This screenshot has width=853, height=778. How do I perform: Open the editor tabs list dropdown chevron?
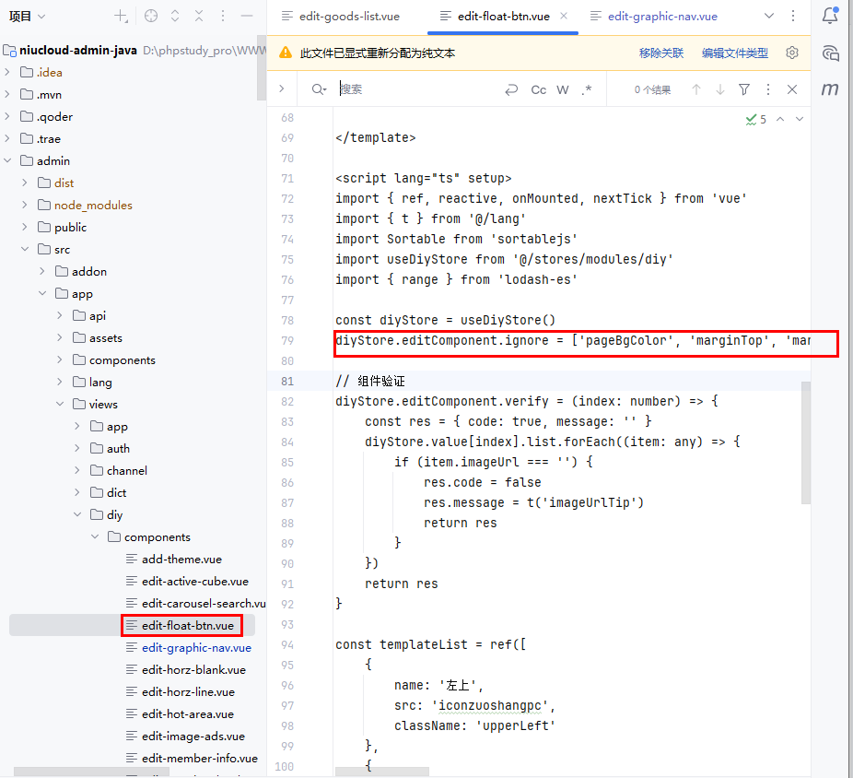[770, 16]
